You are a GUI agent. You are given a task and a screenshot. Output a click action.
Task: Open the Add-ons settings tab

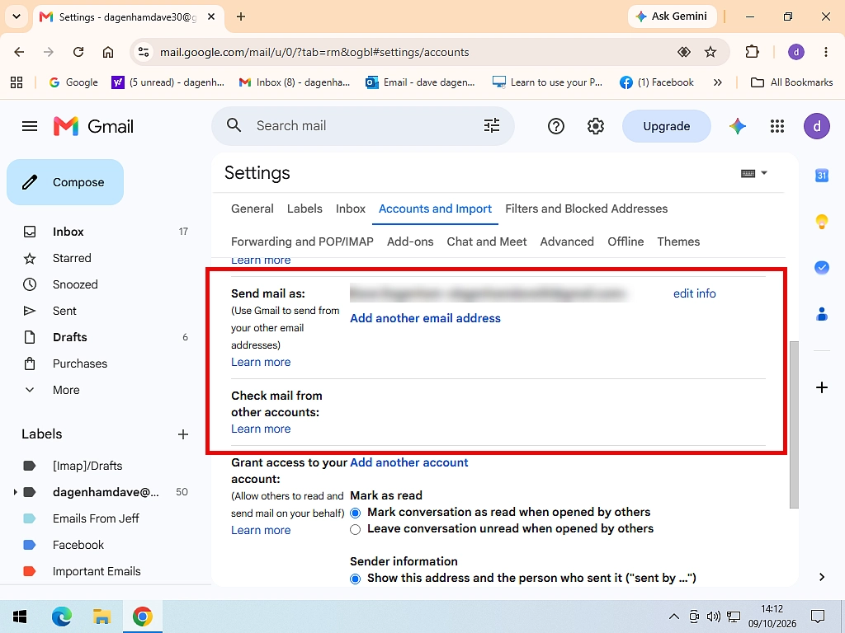click(410, 241)
